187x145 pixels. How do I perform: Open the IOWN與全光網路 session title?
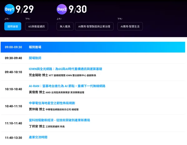[65, 69]
